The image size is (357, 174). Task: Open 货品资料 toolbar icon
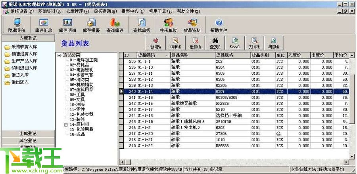(x=192, y=25)
